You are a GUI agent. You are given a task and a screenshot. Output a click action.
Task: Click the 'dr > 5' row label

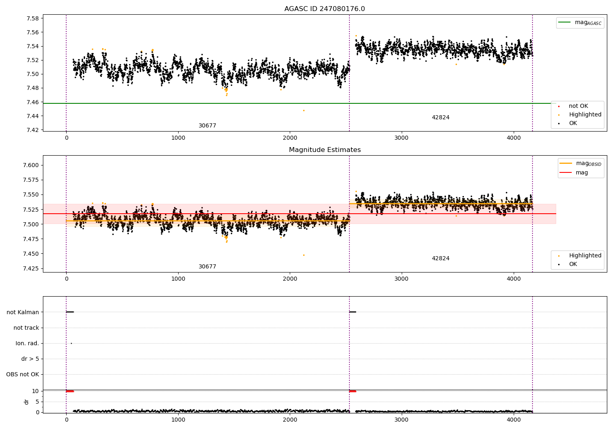(30, 359)
